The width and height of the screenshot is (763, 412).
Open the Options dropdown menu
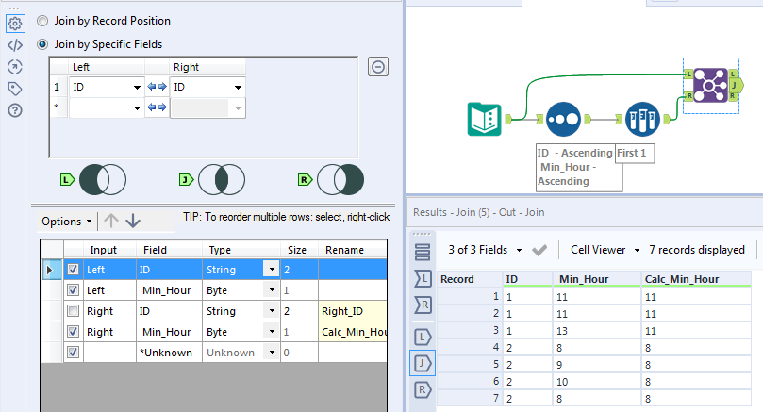click(x=67, y=222)
